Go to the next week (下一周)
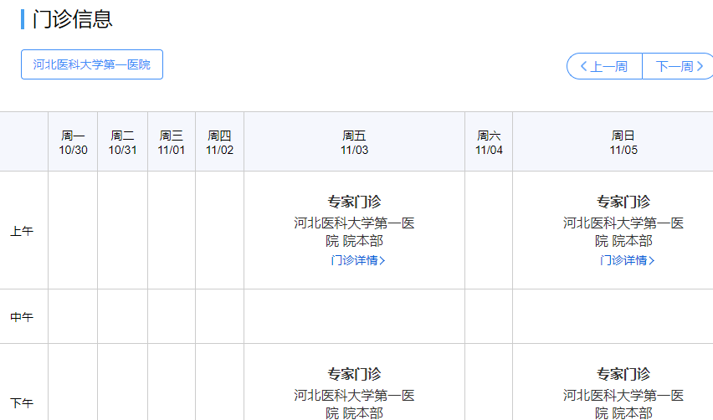Screen dimensions: 713x420 coord(678,67)
